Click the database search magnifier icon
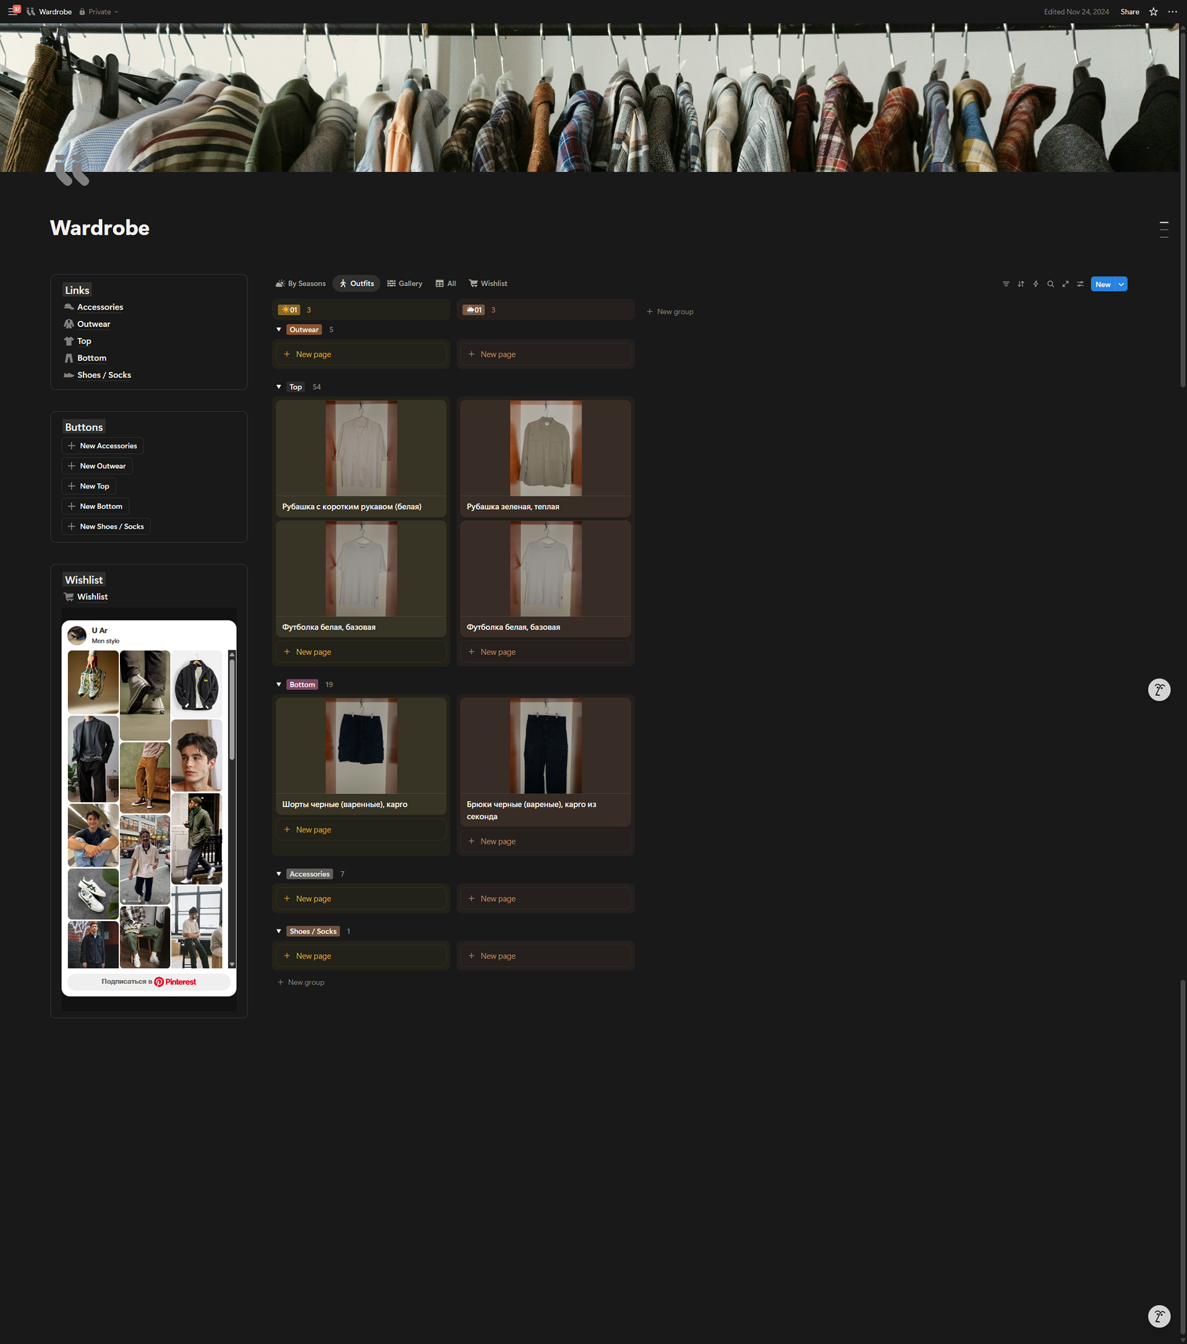This screenshot has height=1344, width=1187. [x=1050, y=284]
